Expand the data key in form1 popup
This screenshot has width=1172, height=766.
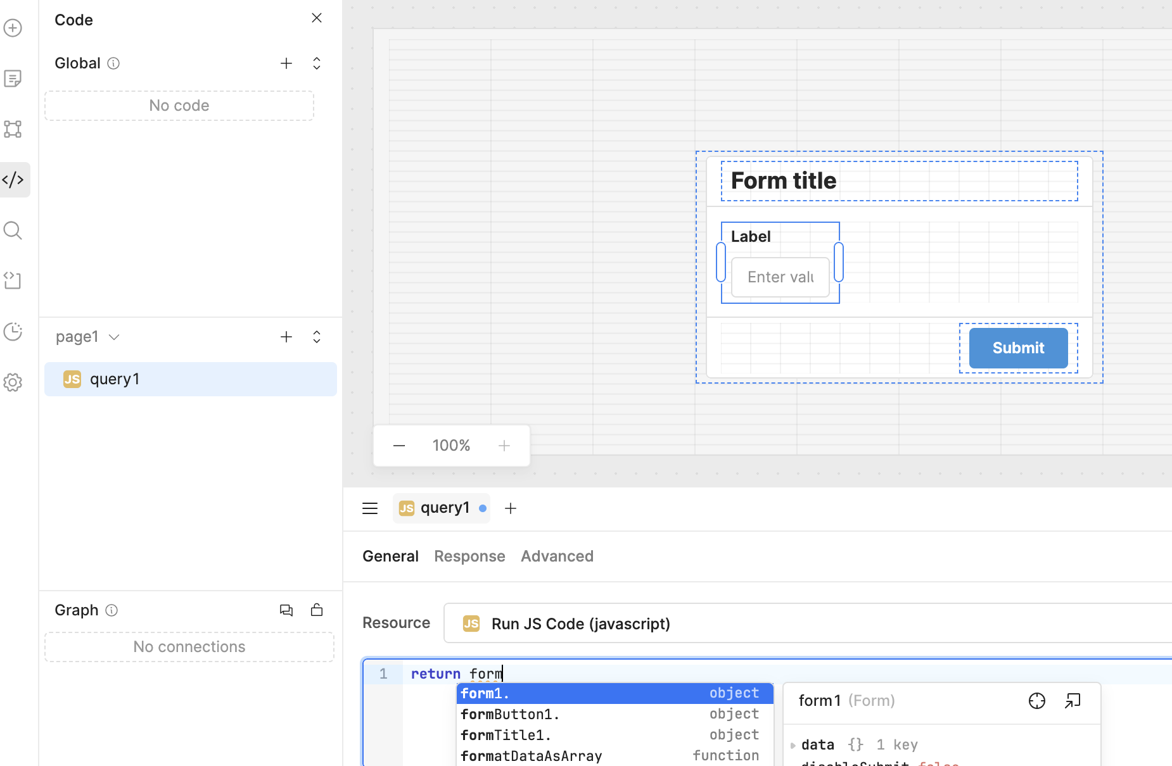click(x=793, y=745)
